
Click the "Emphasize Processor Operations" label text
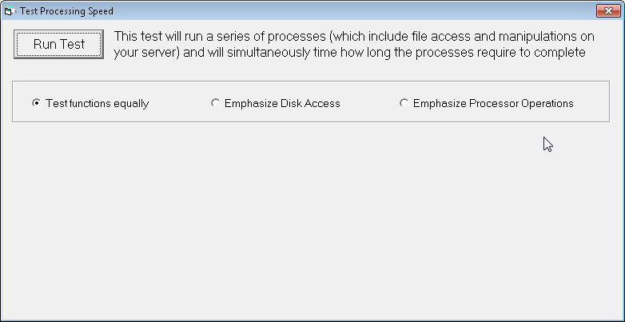(x=493, y=103)
